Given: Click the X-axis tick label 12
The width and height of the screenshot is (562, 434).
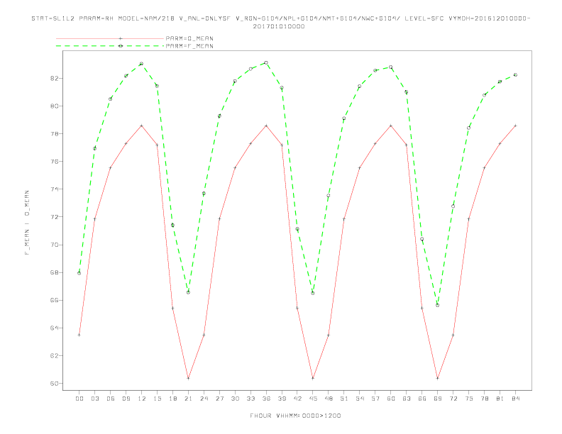Looking at the screenshot, I should [x=142, y=399].
